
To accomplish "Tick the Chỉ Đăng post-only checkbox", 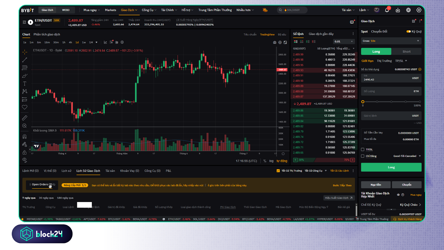I will coord(362,156).
